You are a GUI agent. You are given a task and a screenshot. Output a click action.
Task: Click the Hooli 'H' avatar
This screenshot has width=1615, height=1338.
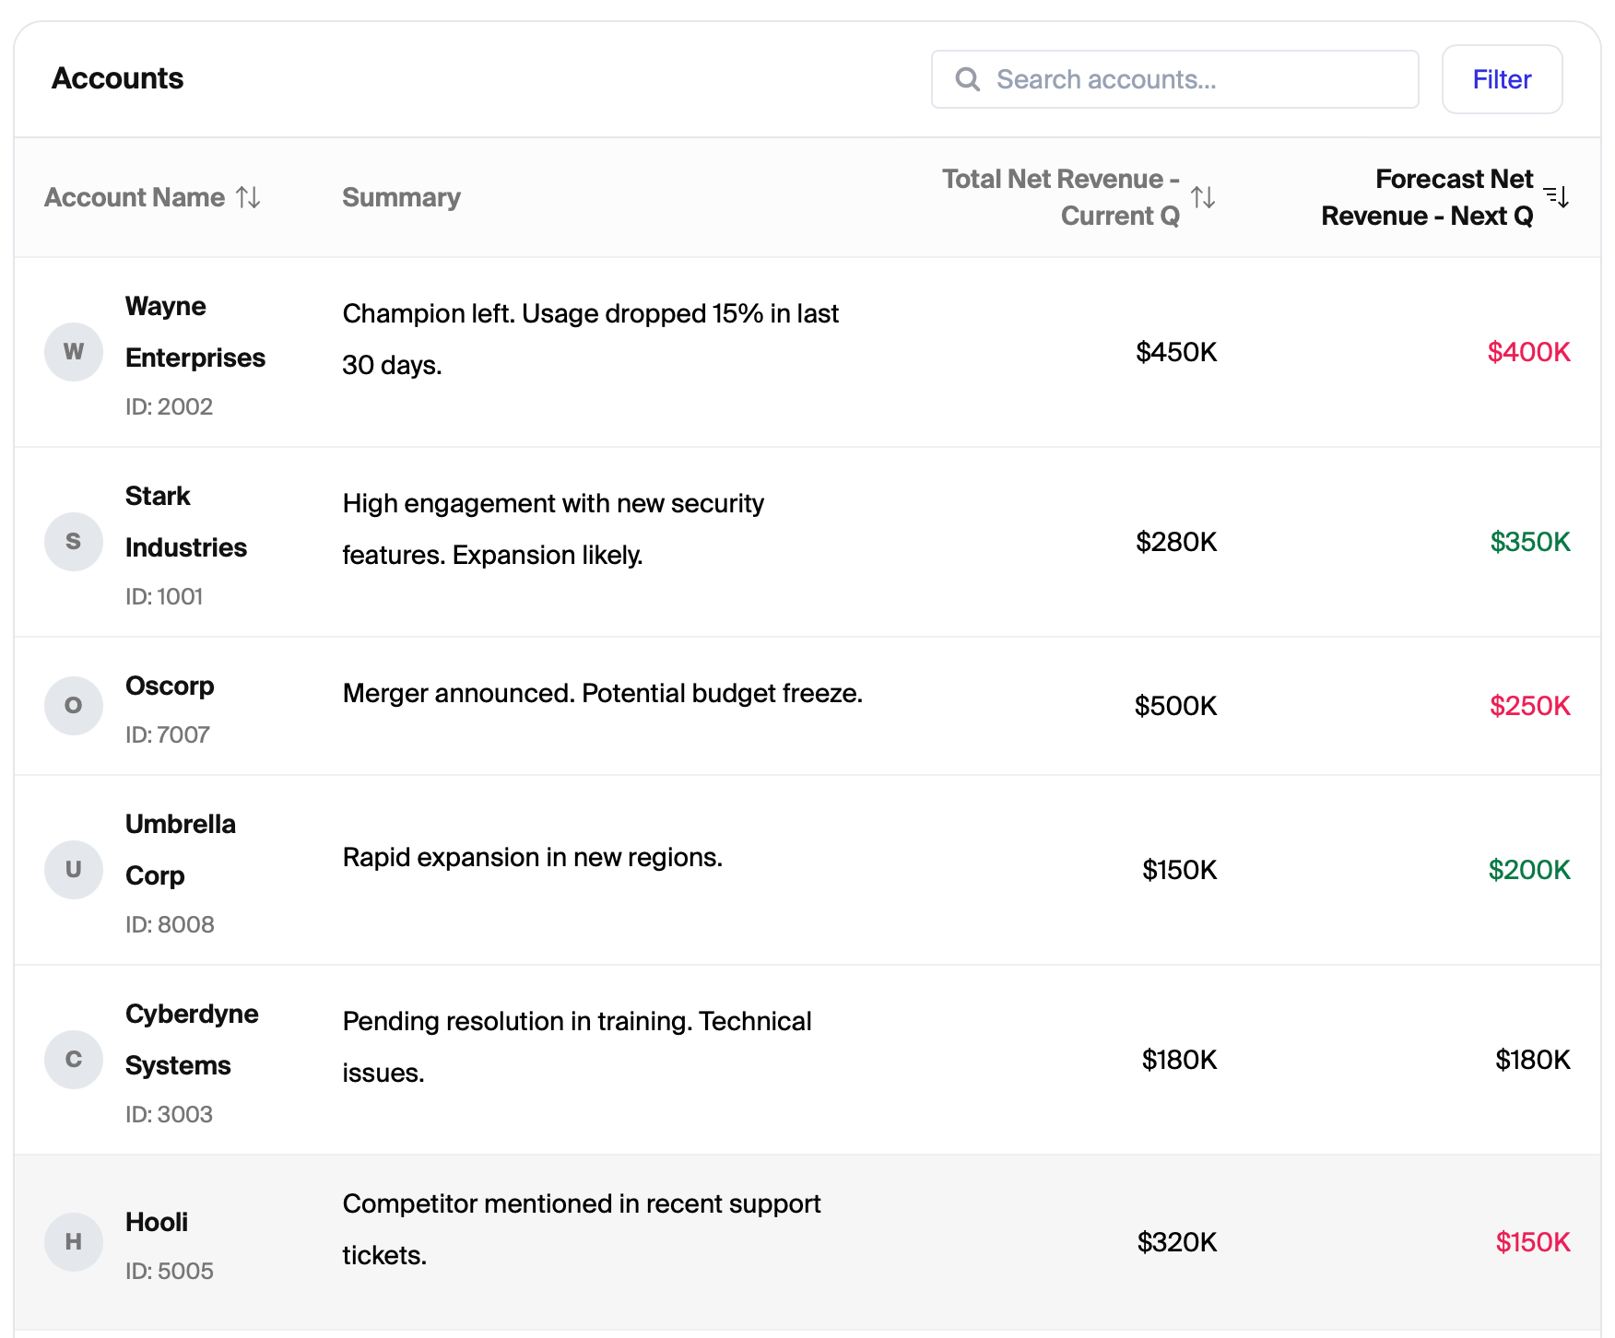(74, 1242)
